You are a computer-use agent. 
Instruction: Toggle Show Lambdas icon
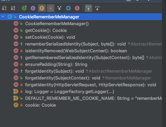click(77, 8)
